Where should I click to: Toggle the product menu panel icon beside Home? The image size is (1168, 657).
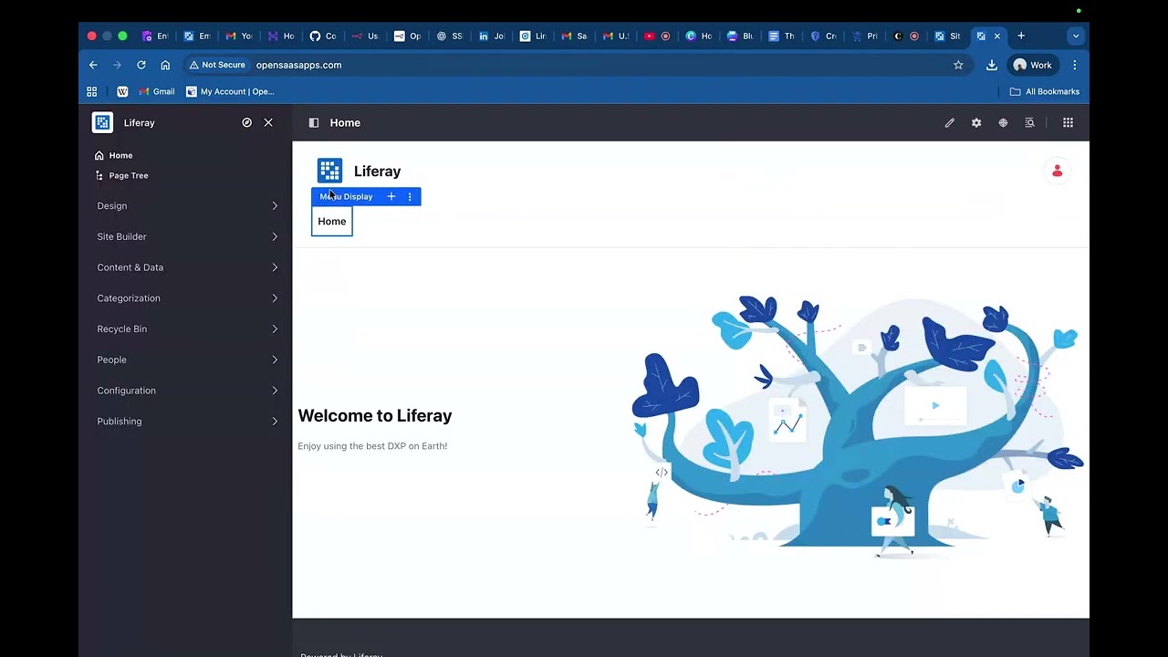[x=314, y=122]
